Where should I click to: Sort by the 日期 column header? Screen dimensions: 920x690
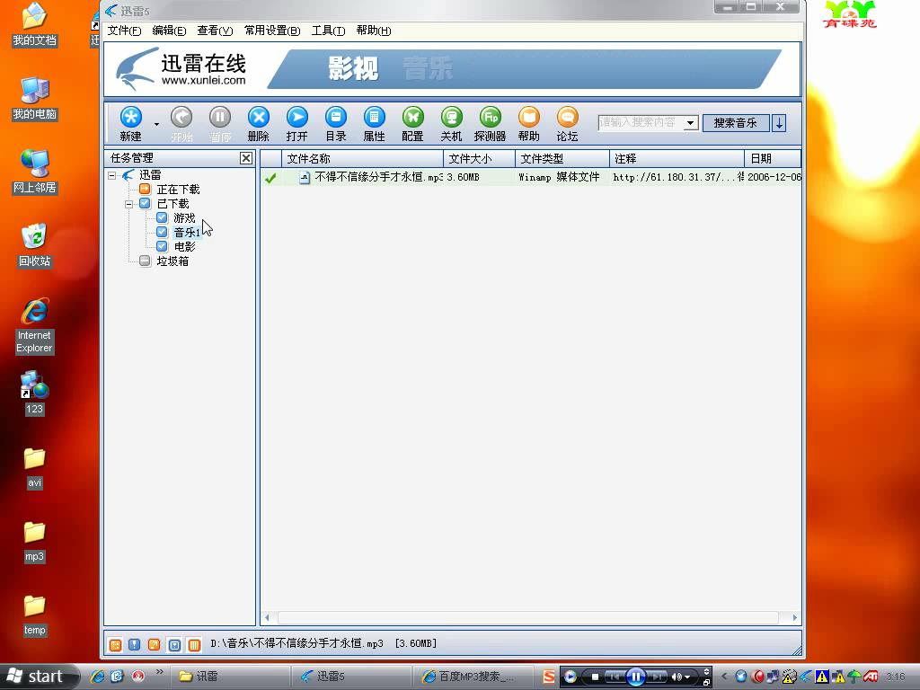(x=773, y=158)
